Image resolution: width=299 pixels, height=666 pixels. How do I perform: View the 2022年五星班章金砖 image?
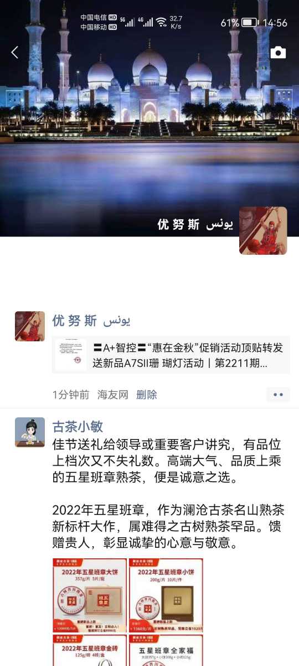[x=90, y=650]
